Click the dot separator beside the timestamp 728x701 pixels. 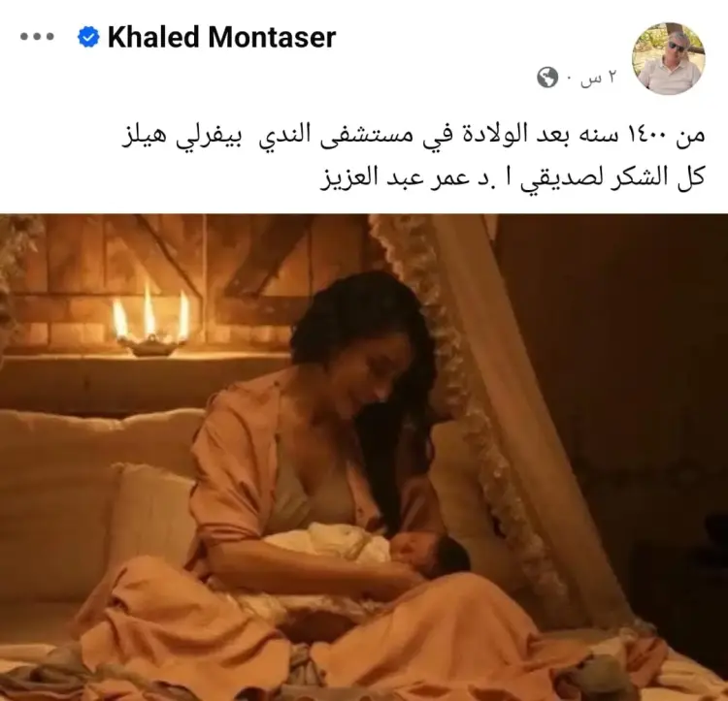tap(568, 79)
